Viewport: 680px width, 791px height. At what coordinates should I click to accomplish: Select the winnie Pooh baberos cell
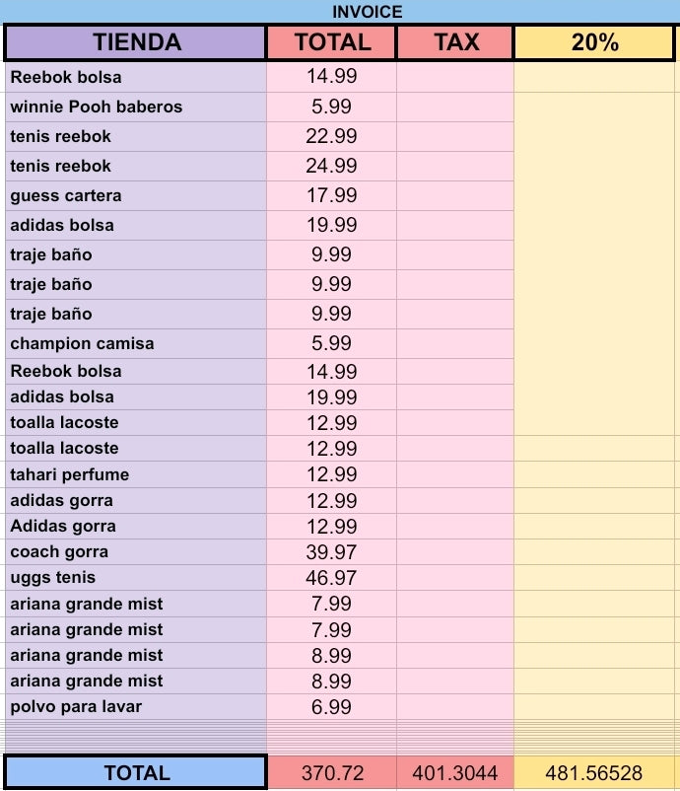click(x=136, y=107)
